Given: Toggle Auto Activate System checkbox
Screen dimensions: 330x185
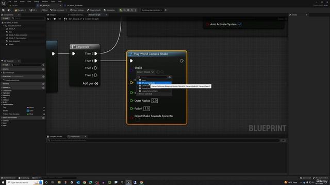Looking at the screenshot, I should coord(240,24).
